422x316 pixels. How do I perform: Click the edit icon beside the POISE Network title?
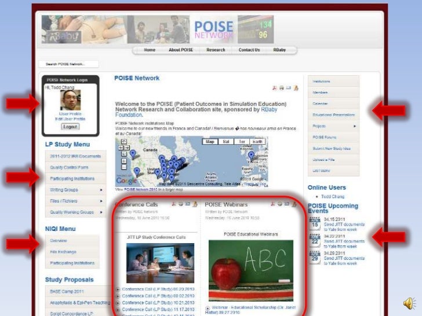296,88
